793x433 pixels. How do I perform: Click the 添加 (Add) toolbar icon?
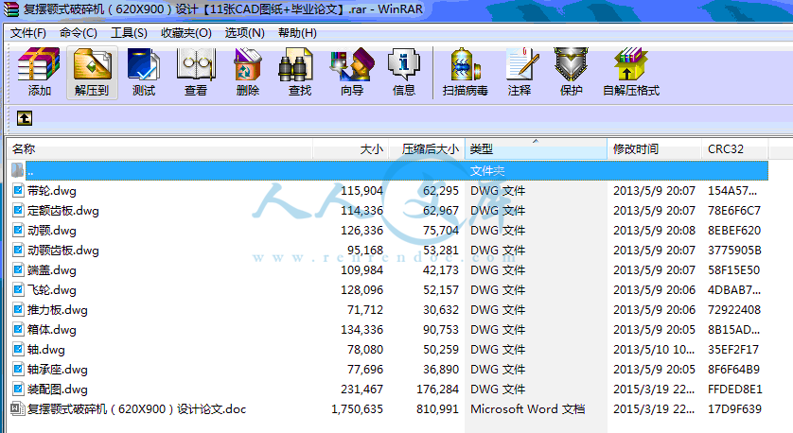coord(39,64)
